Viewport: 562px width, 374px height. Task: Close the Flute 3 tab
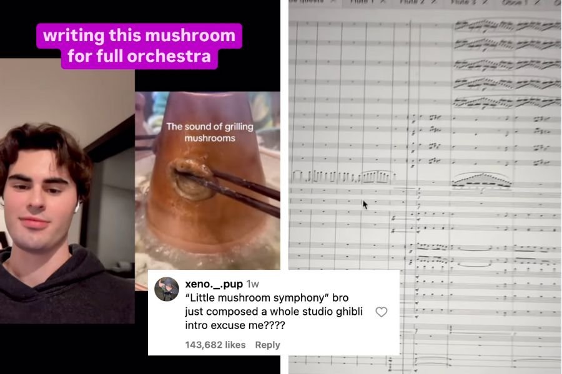[x=485, y=2]
